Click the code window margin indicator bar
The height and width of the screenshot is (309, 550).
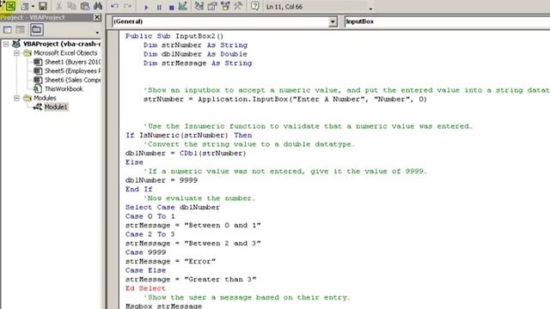coord(113,170)
